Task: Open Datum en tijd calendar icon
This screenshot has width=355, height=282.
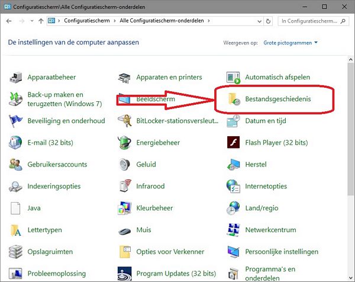Action: point(233,121)
